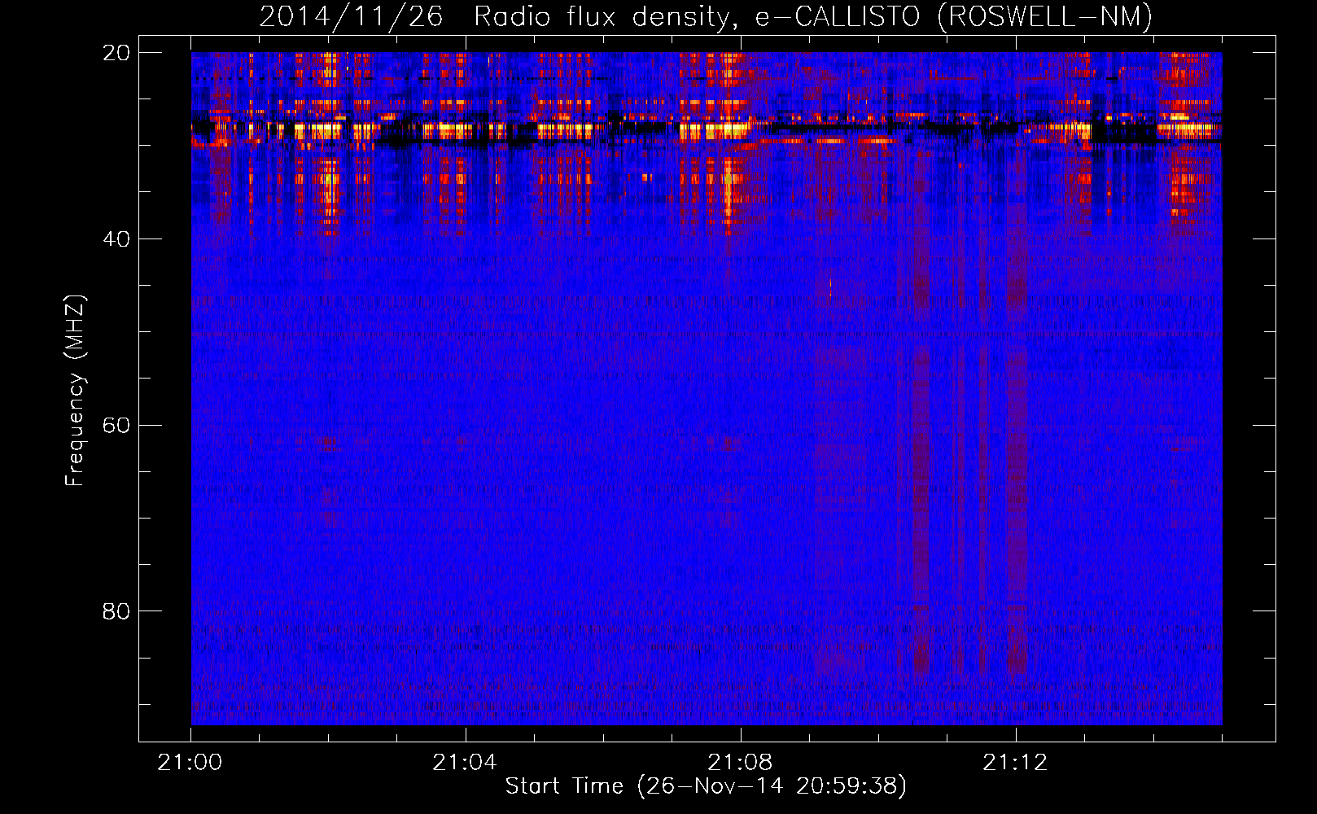Click the 80 MHz frequency tick label

click(116, 611)
